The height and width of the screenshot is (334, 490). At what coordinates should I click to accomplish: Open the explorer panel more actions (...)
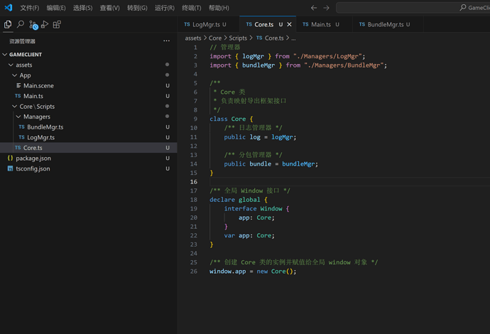click(x=166, y=41)
